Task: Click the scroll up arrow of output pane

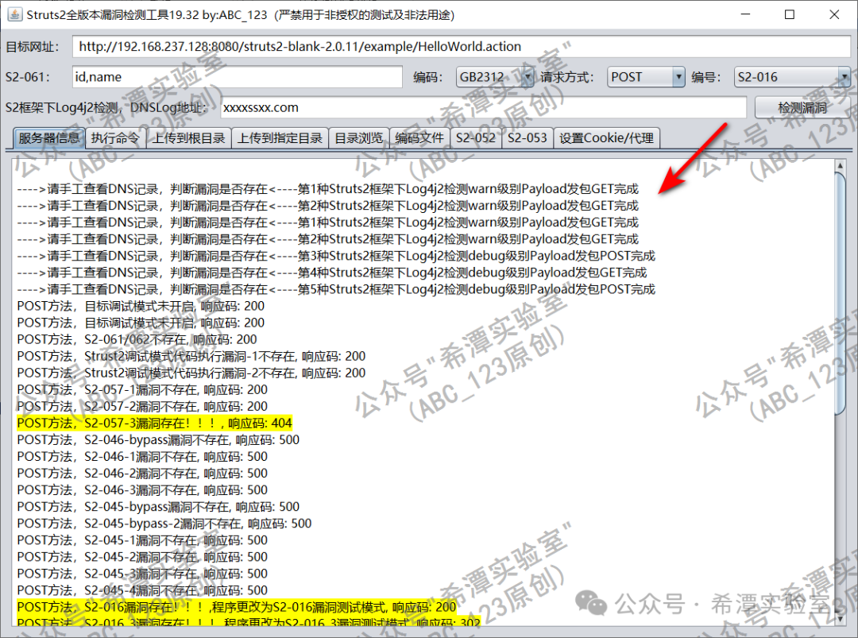Action: click(840, 164)
